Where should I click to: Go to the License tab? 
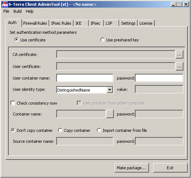click(146, 23)
